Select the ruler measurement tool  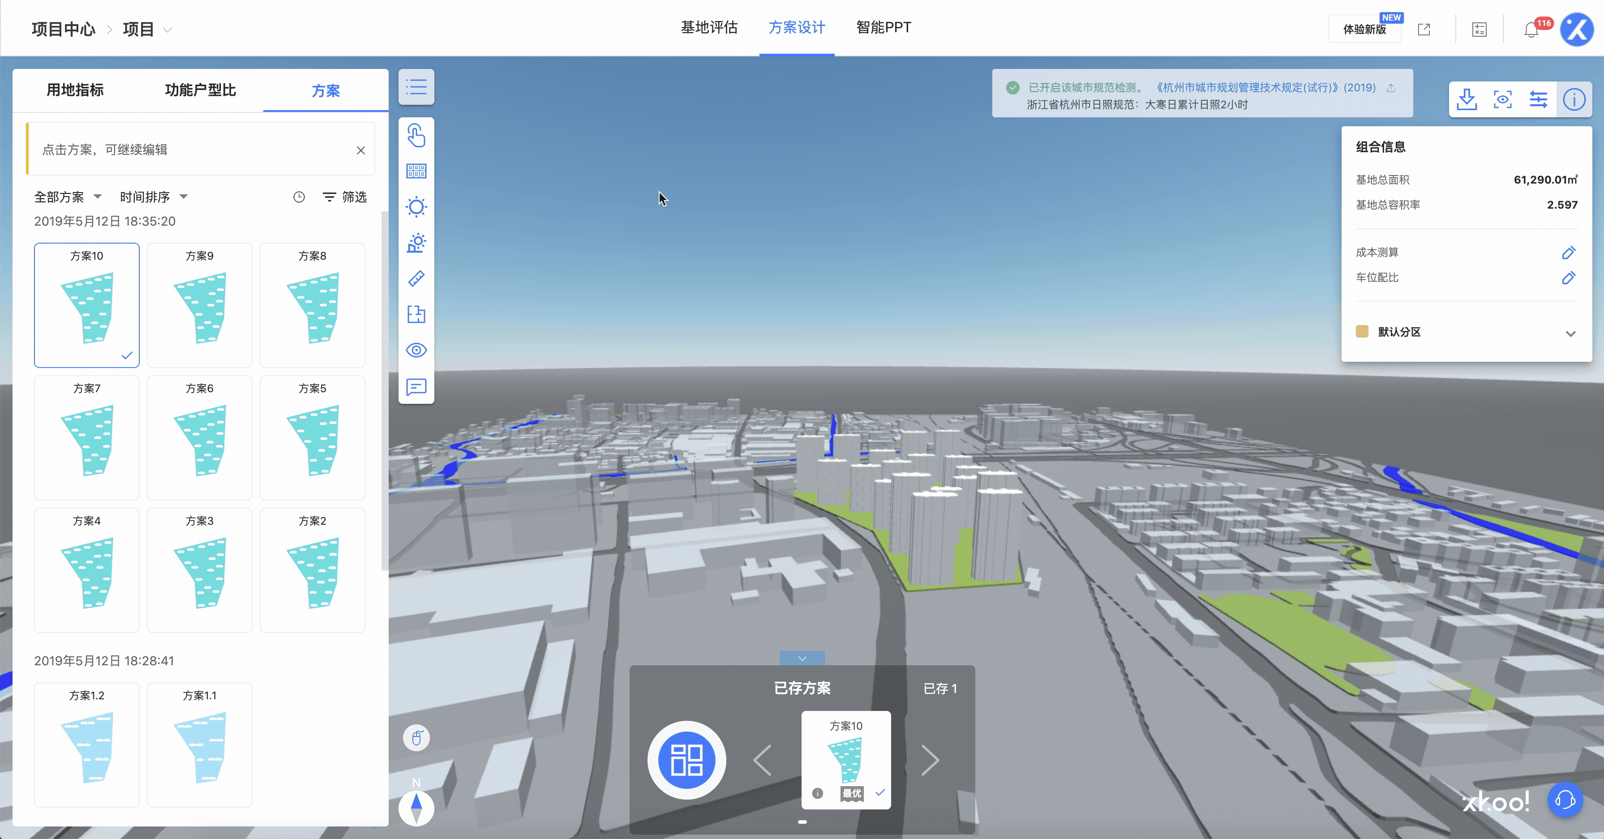coord(416,278)
